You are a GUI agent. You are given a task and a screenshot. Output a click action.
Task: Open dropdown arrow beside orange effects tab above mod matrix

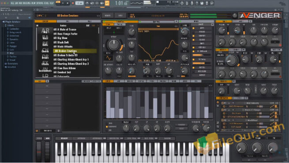tap(234, 81)
